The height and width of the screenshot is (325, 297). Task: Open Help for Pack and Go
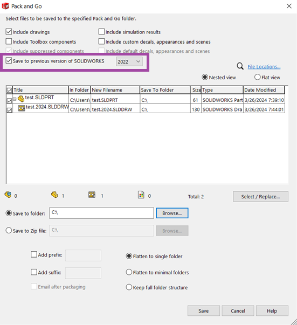pyautogui.click(x=272, y=310)
